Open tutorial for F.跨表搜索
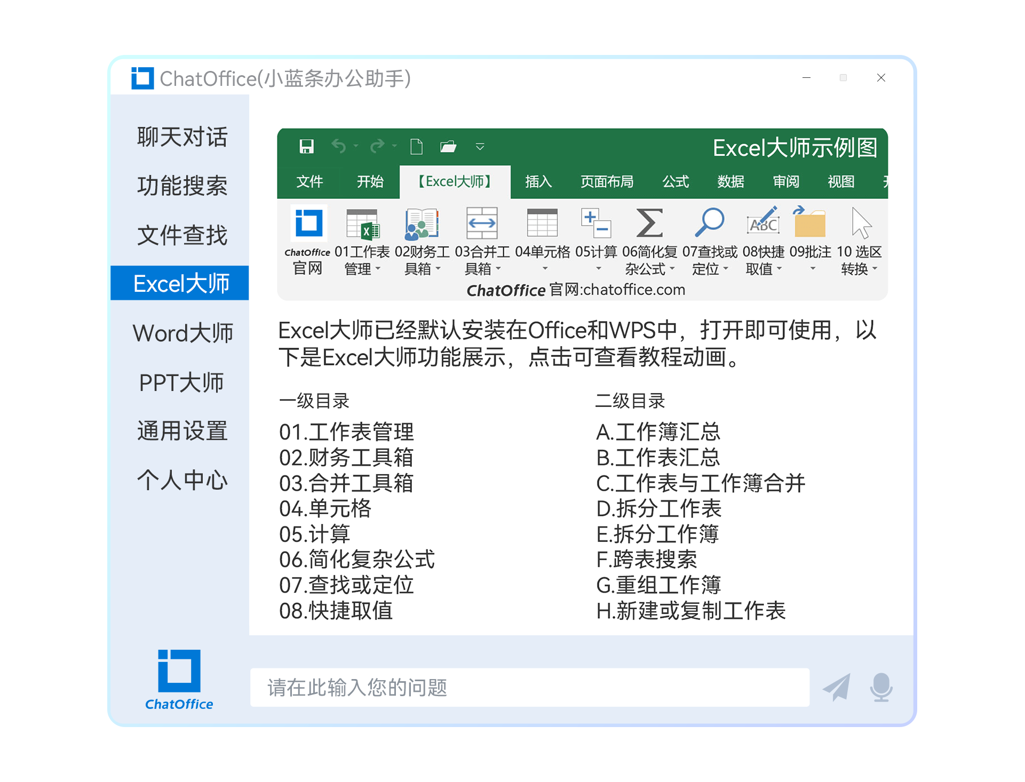Image resolution: width=1025 pixels, height=782 pixels. [646, 560]
